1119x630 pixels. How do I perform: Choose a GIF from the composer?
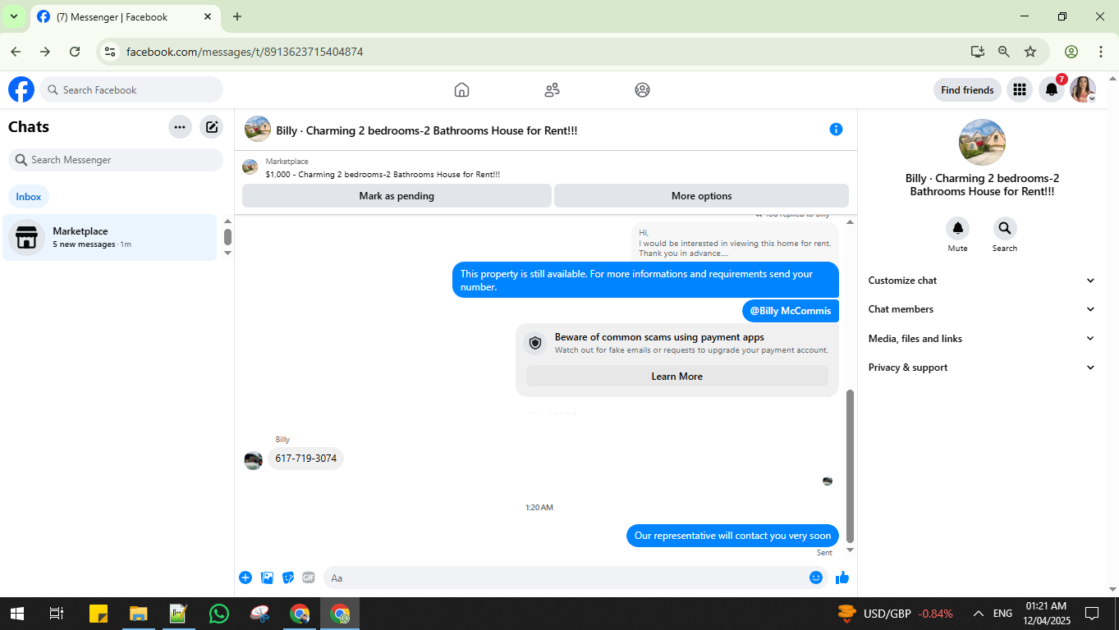(x=309, y=577)
